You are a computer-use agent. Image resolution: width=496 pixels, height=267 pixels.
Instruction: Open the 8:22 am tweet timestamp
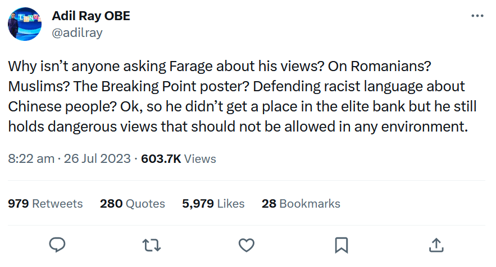(31, 159)
